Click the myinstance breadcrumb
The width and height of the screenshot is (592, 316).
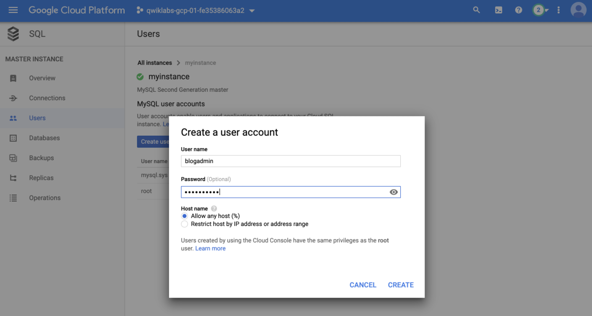point(201,63)
